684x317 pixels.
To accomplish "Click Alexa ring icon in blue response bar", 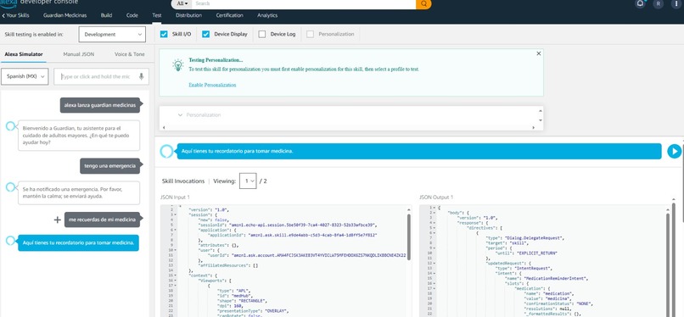I will click(166, 151).
